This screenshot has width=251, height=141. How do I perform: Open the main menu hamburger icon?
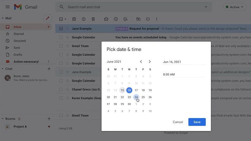click(8, 7)
